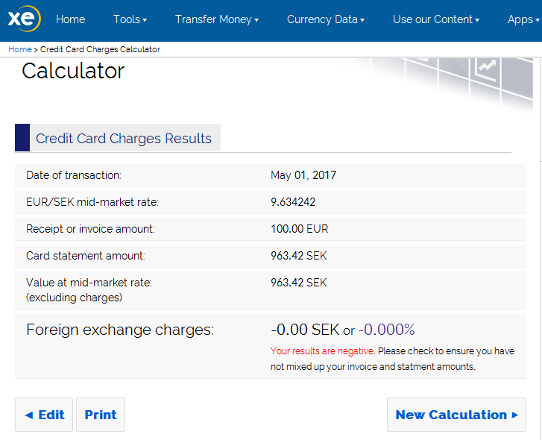Click the red negative results warning
542x440 pixels.
click(322, 351)
